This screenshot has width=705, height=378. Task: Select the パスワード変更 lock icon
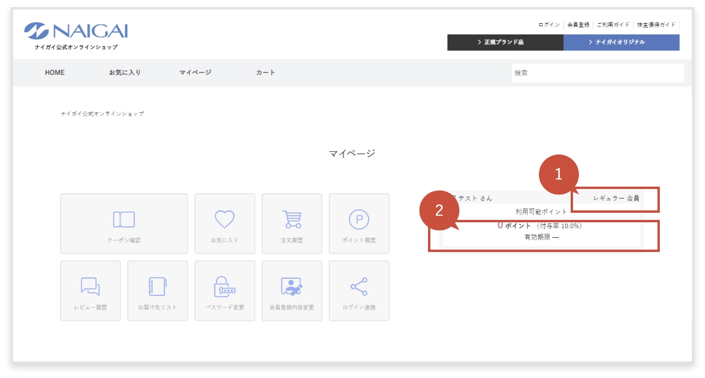[224, 291]
